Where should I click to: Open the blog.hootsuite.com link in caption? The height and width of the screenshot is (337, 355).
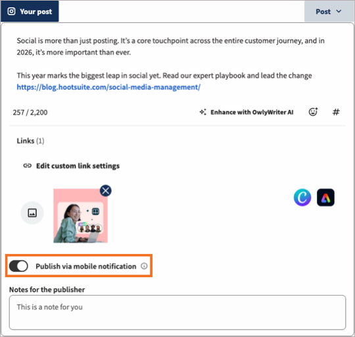pos(108,88)
